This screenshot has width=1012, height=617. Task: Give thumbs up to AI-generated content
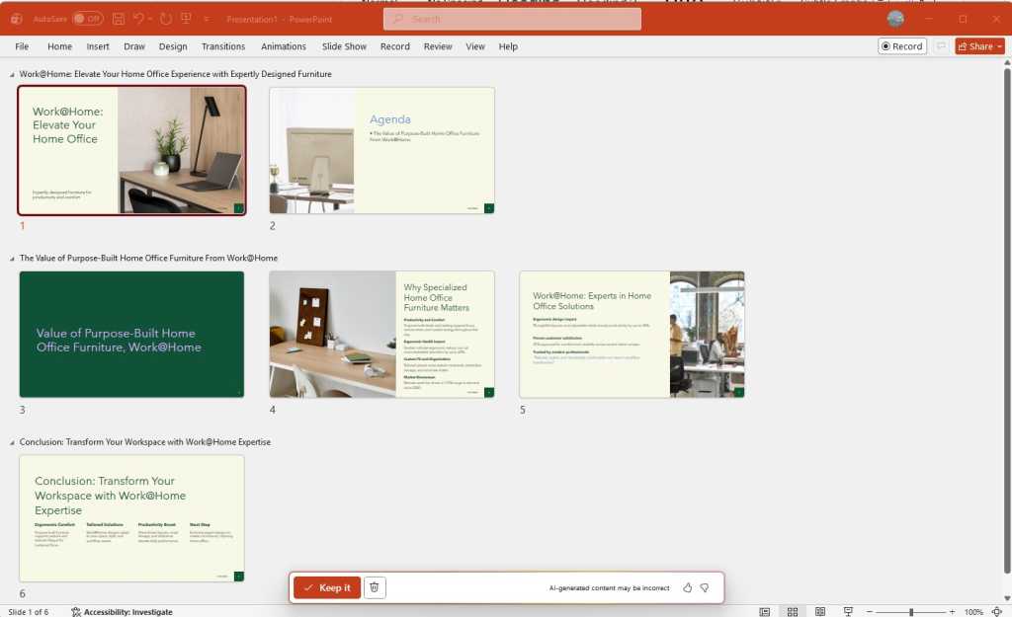point(686,587)
